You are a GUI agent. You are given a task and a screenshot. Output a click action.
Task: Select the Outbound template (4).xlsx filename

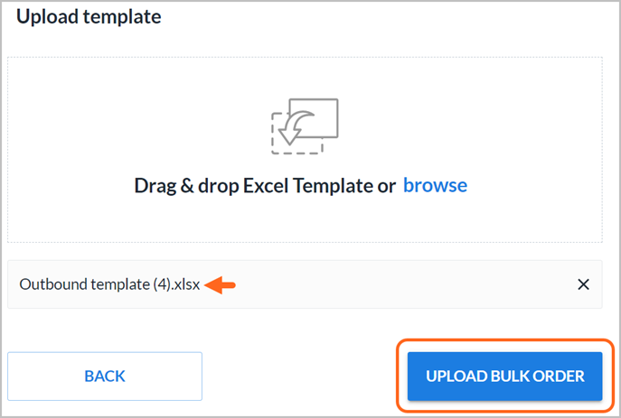(109, 284)
